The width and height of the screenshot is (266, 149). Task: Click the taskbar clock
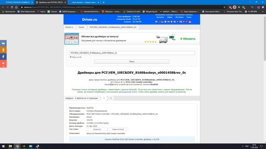(254, 146)
